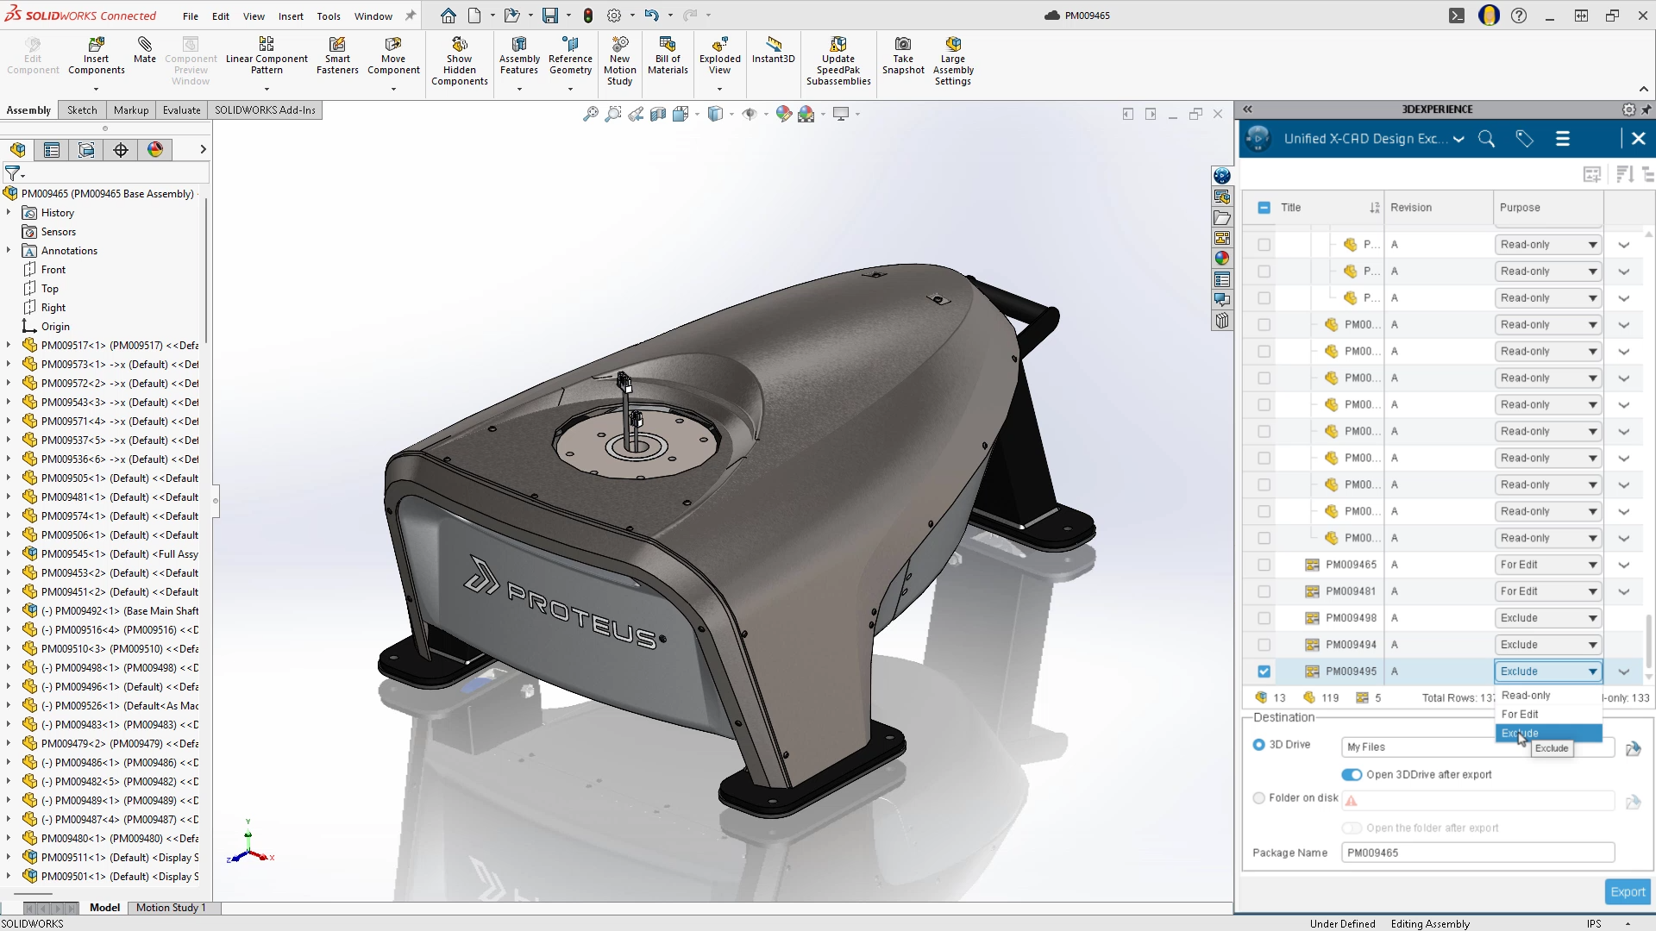The width and height of the screenshot is (1656, 931).
Task: Click the Export button
Action: 1627,892
